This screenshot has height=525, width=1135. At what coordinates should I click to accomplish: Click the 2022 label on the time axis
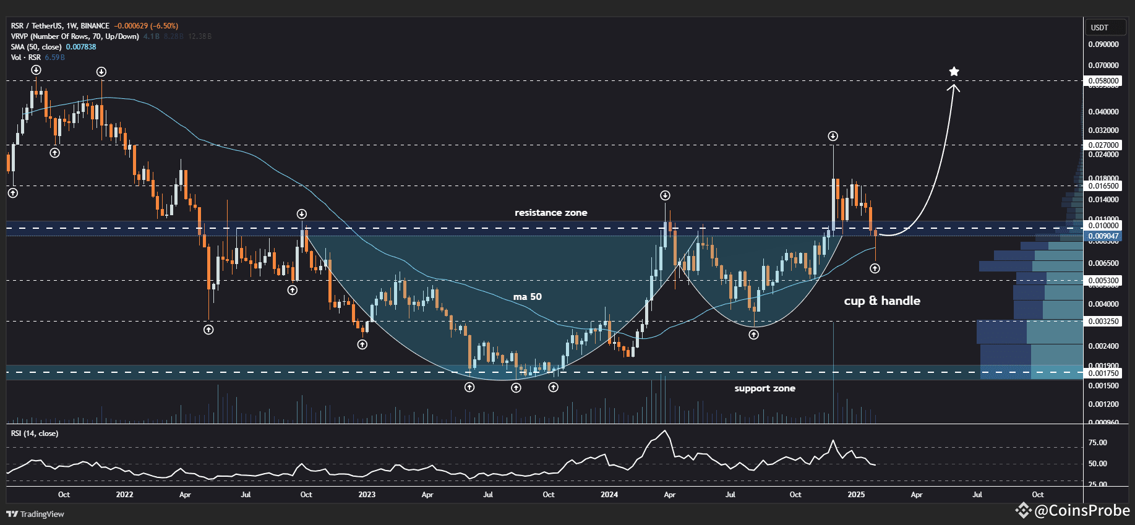pyautogui.click(x=124, y=495)
